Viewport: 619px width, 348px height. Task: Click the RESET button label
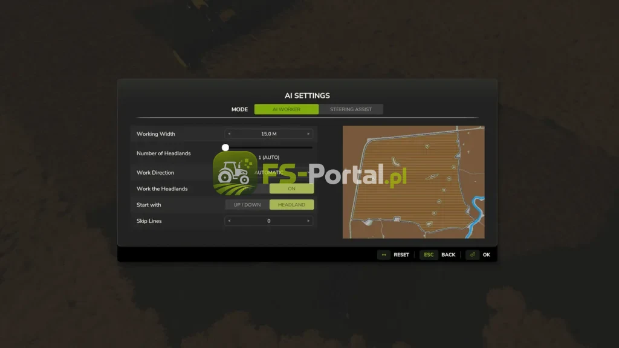(x=401, y=255)
